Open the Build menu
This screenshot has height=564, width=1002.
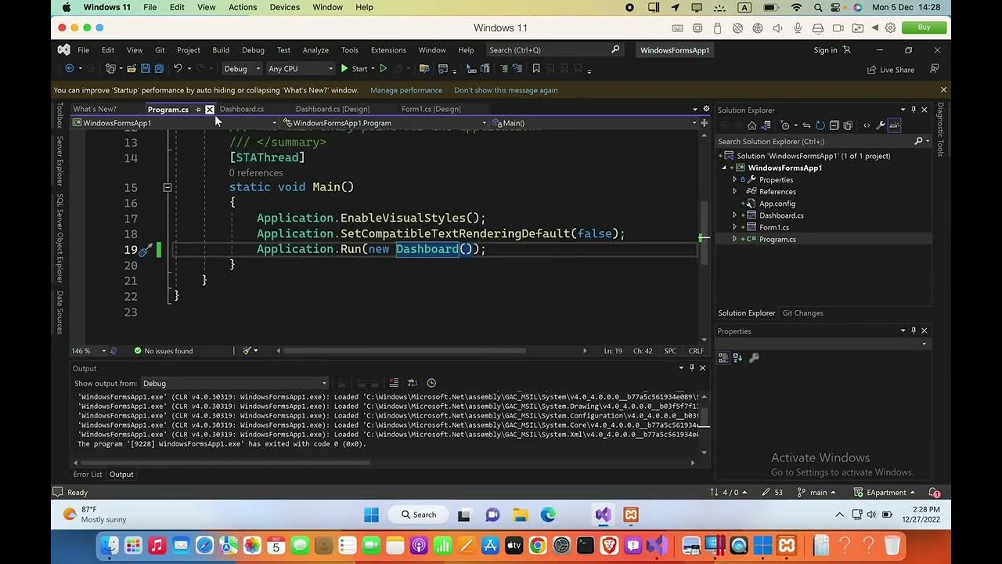pos(221,50)
